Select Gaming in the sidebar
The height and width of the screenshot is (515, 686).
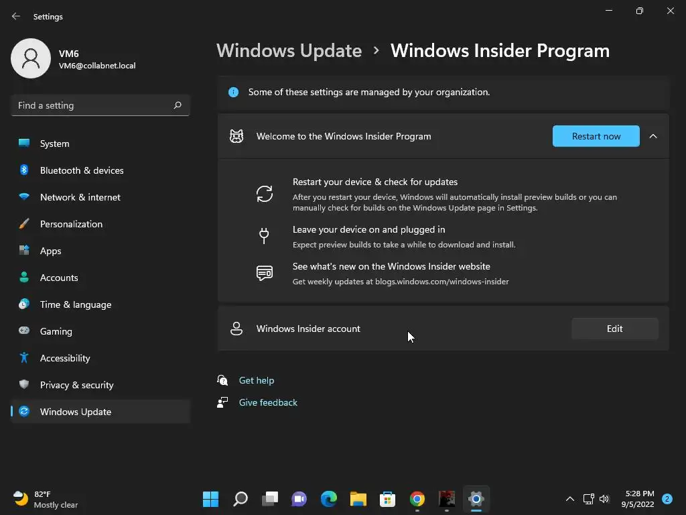pyautogui.click(x=100, y=331)
